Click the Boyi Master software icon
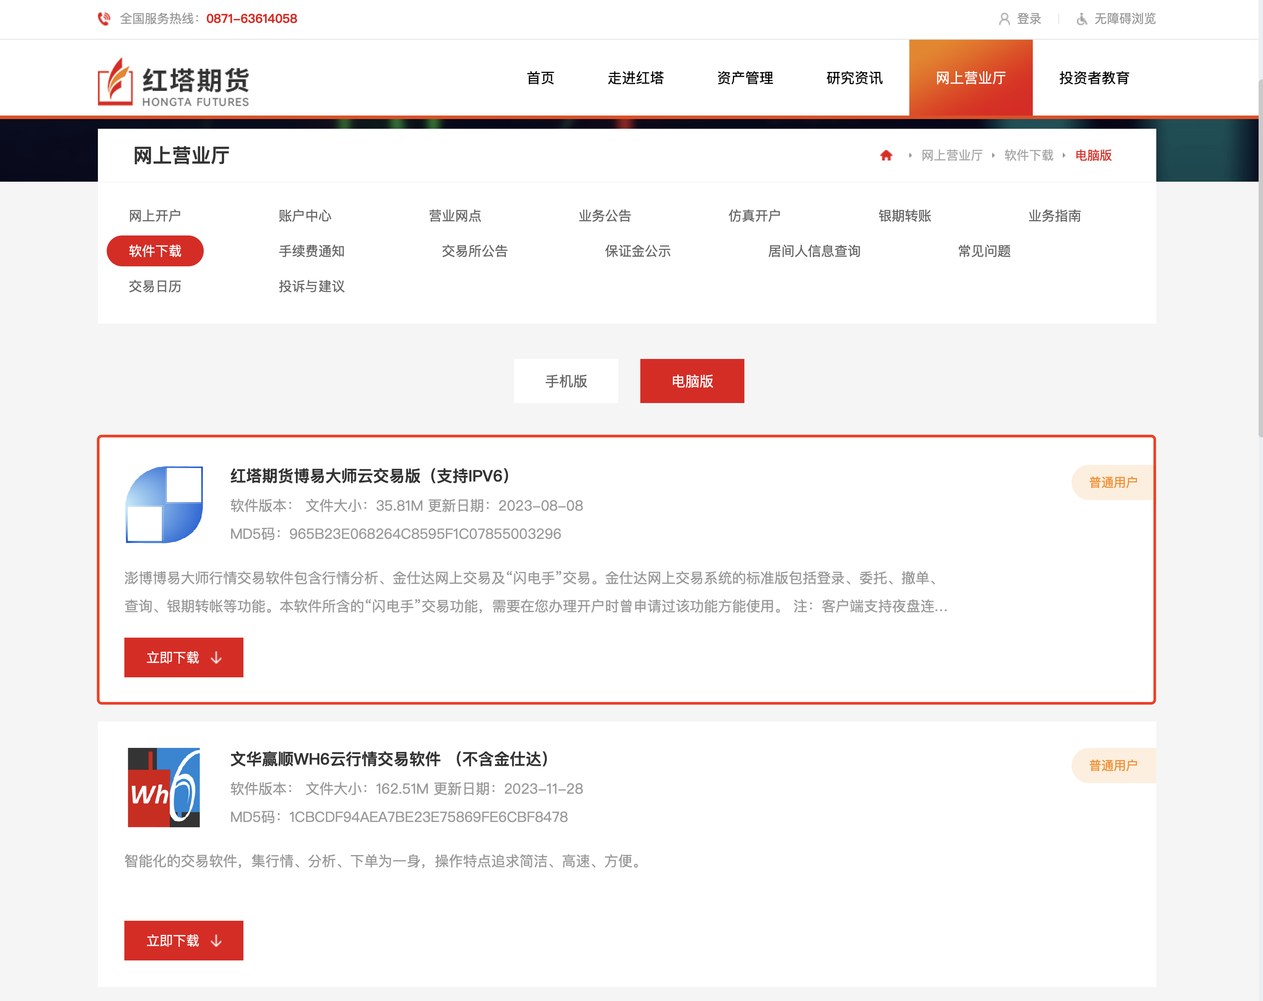This screenshot has width=1263, height=1001. pyautogui.click(x=164, y=504)
